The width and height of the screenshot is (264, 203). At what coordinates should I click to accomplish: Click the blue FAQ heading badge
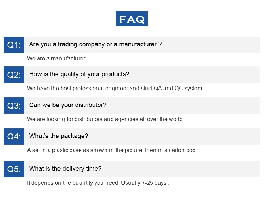click(132, 19)
